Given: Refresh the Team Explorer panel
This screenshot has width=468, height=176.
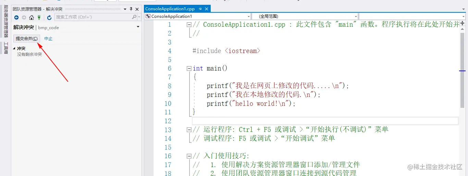Looking at the screenshot, I should 49,17.
